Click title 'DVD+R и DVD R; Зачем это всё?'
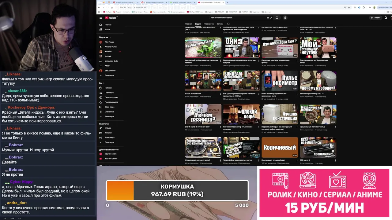Viewport: 392px width, 220px height. (197, 127)
